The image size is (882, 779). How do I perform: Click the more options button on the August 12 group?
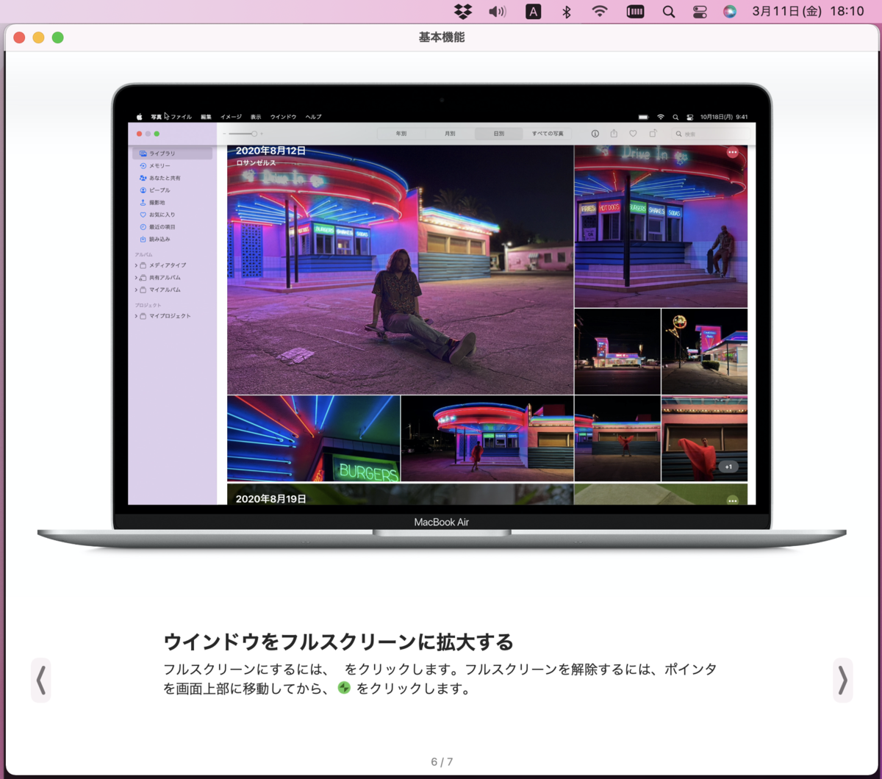pos(732,151)
